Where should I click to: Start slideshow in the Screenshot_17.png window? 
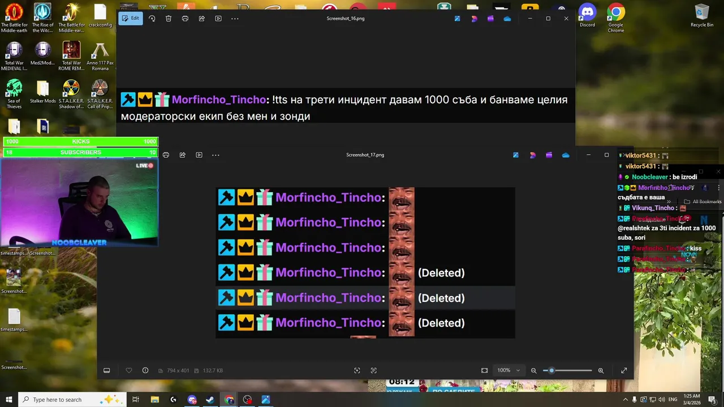point(199,155)
